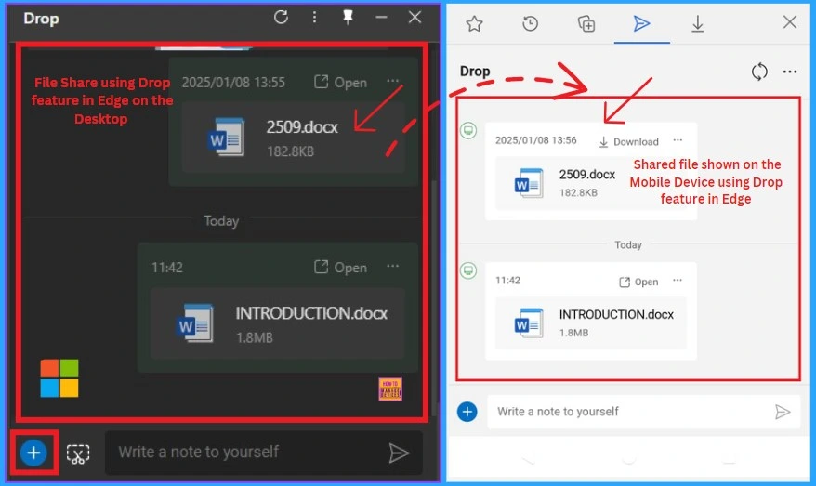816x486 pixels.
Task: Refresh the desktop Drop panel
Action: point(281,17)
